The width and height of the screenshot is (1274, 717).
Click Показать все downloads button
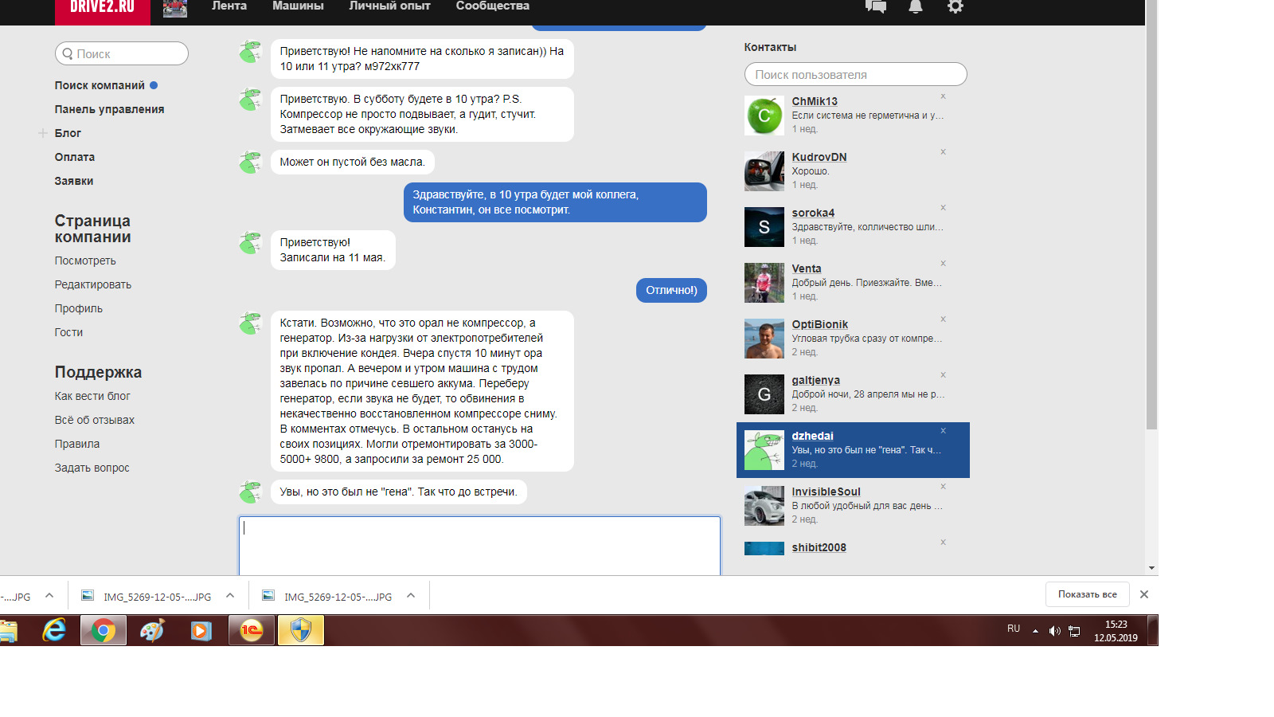coord(1087,594)
